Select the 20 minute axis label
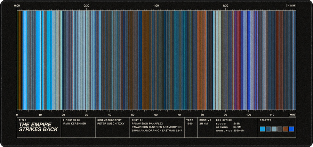 (x=63, y=115)
